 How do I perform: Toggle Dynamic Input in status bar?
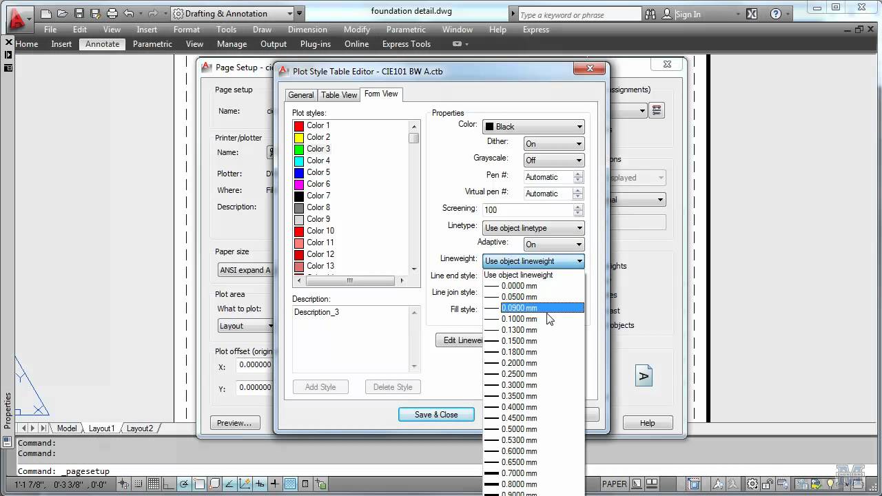(x=260, y=484)
